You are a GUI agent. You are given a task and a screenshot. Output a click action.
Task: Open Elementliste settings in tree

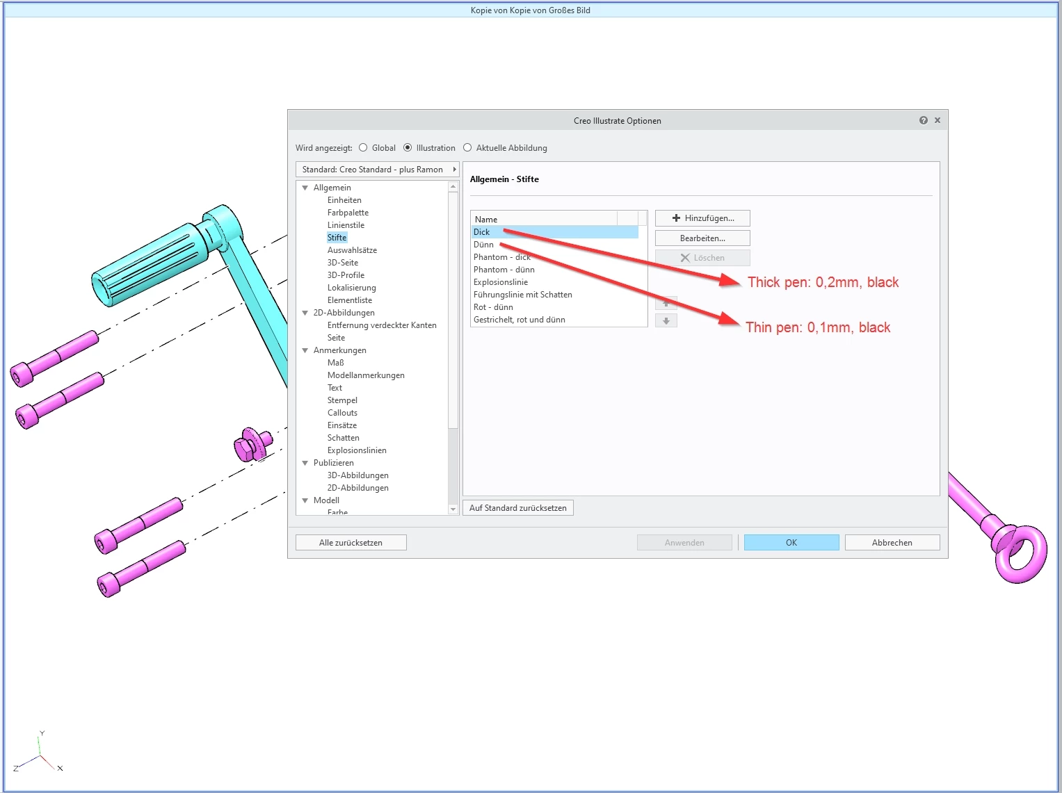(x=349, y=300)
